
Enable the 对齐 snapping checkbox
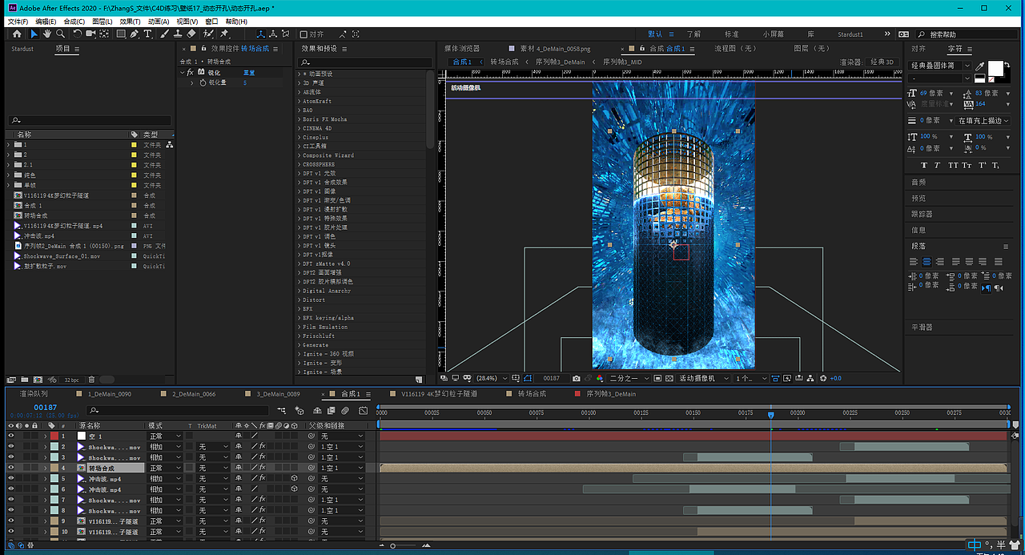point(303,34)
